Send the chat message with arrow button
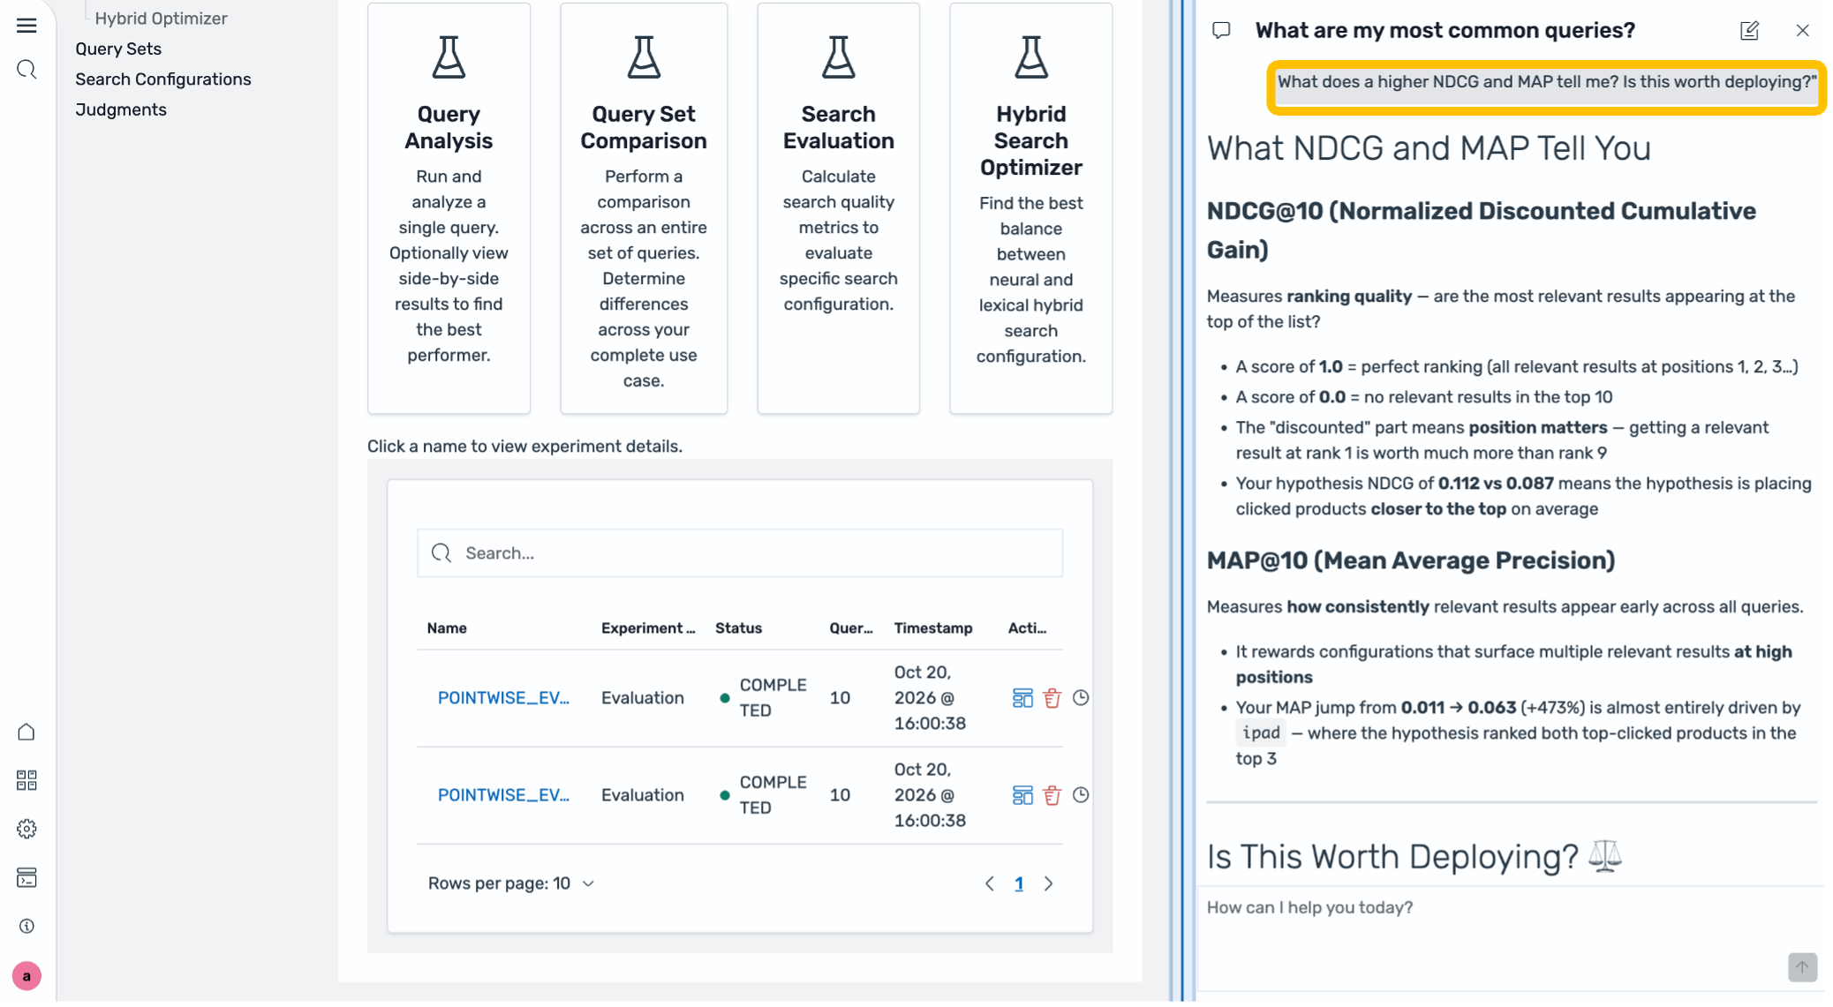The width and height of the screenshot is (1833, 1007). (x=1802, y=967)
